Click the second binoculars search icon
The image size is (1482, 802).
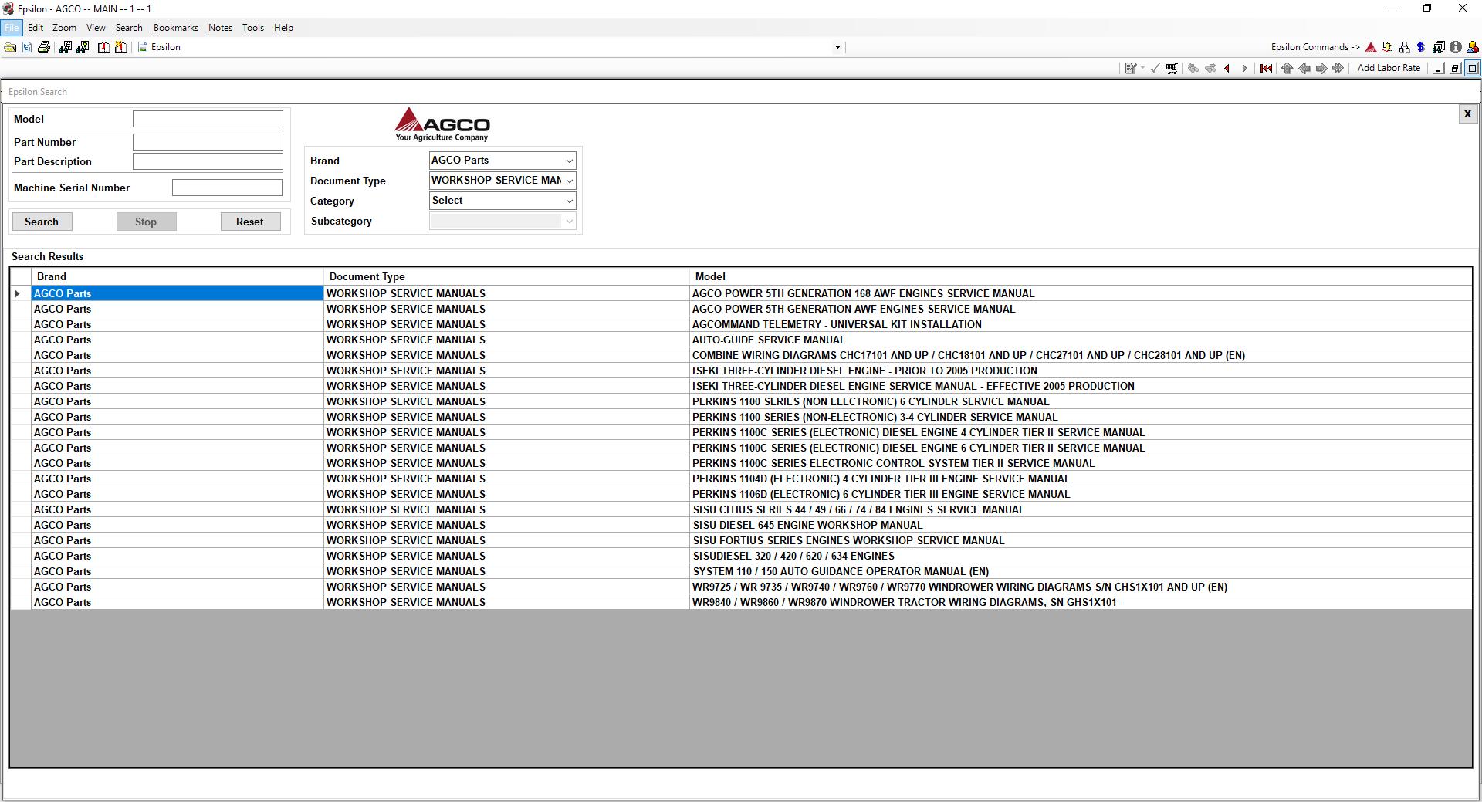tap(83, 47)
